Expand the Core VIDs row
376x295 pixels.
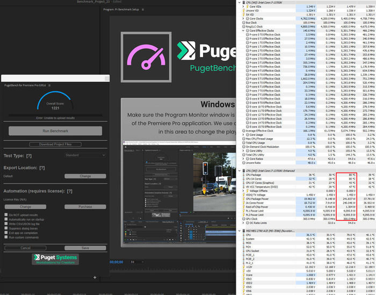243,6
